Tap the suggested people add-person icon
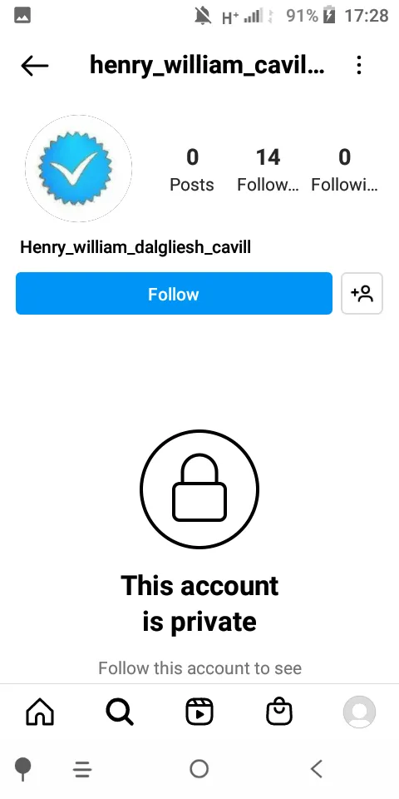Viewport: 399px width, 799px height. coord(362,294)
